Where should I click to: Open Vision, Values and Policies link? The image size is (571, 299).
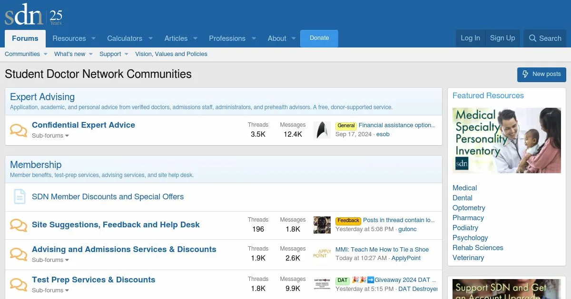point(171,54)
